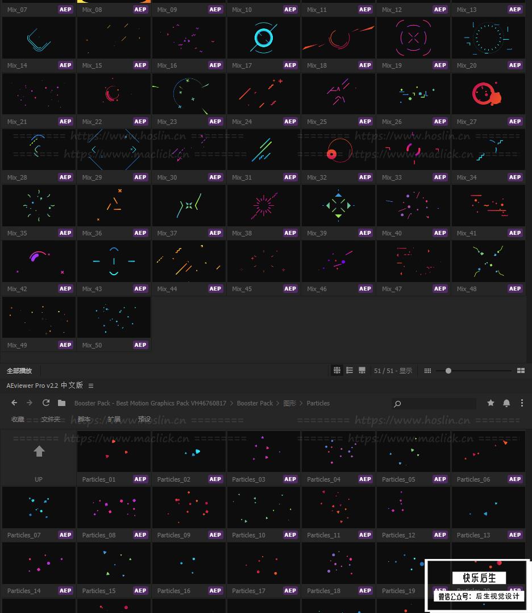This screenshot has height=613, width=532.
Task: Select the Particles_07 thumbnail
Action: pyautogui.click(x=39, y=507)
